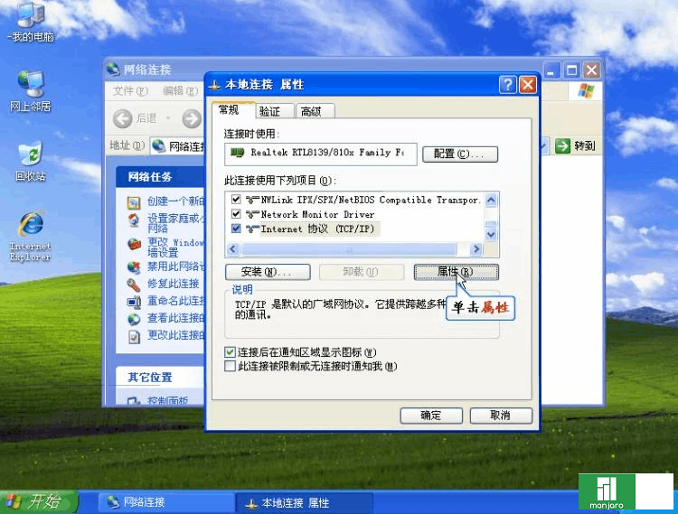Screen dimensions: 678x514
Task: Click the Realtek network adapter icon
Action: coord(238,153)
